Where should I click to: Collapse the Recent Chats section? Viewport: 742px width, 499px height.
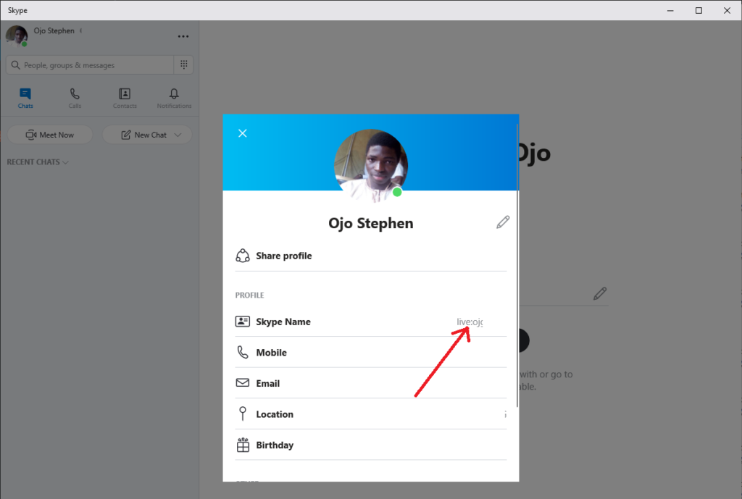point(38,162)
